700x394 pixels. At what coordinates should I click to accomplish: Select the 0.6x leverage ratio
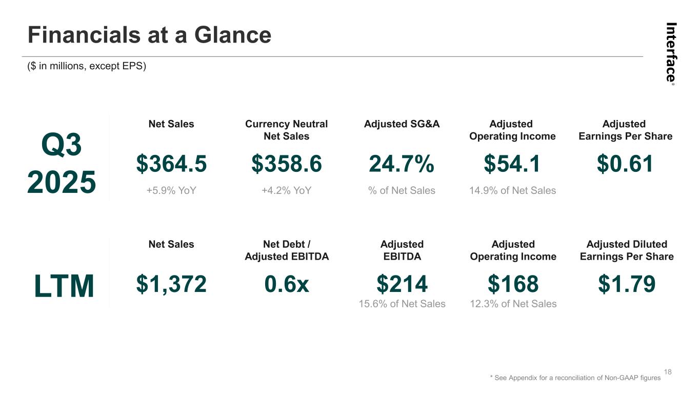click(287, 284)
